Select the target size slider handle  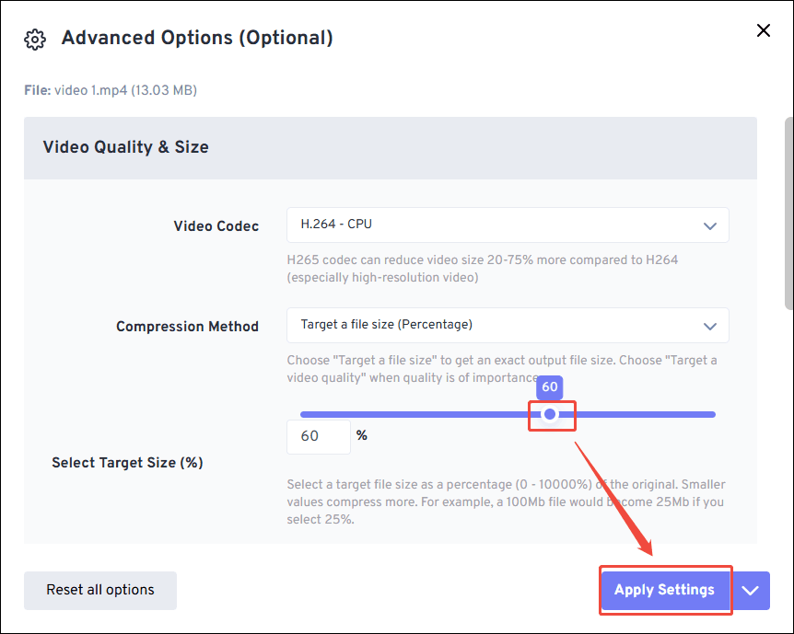click(551, 414)
